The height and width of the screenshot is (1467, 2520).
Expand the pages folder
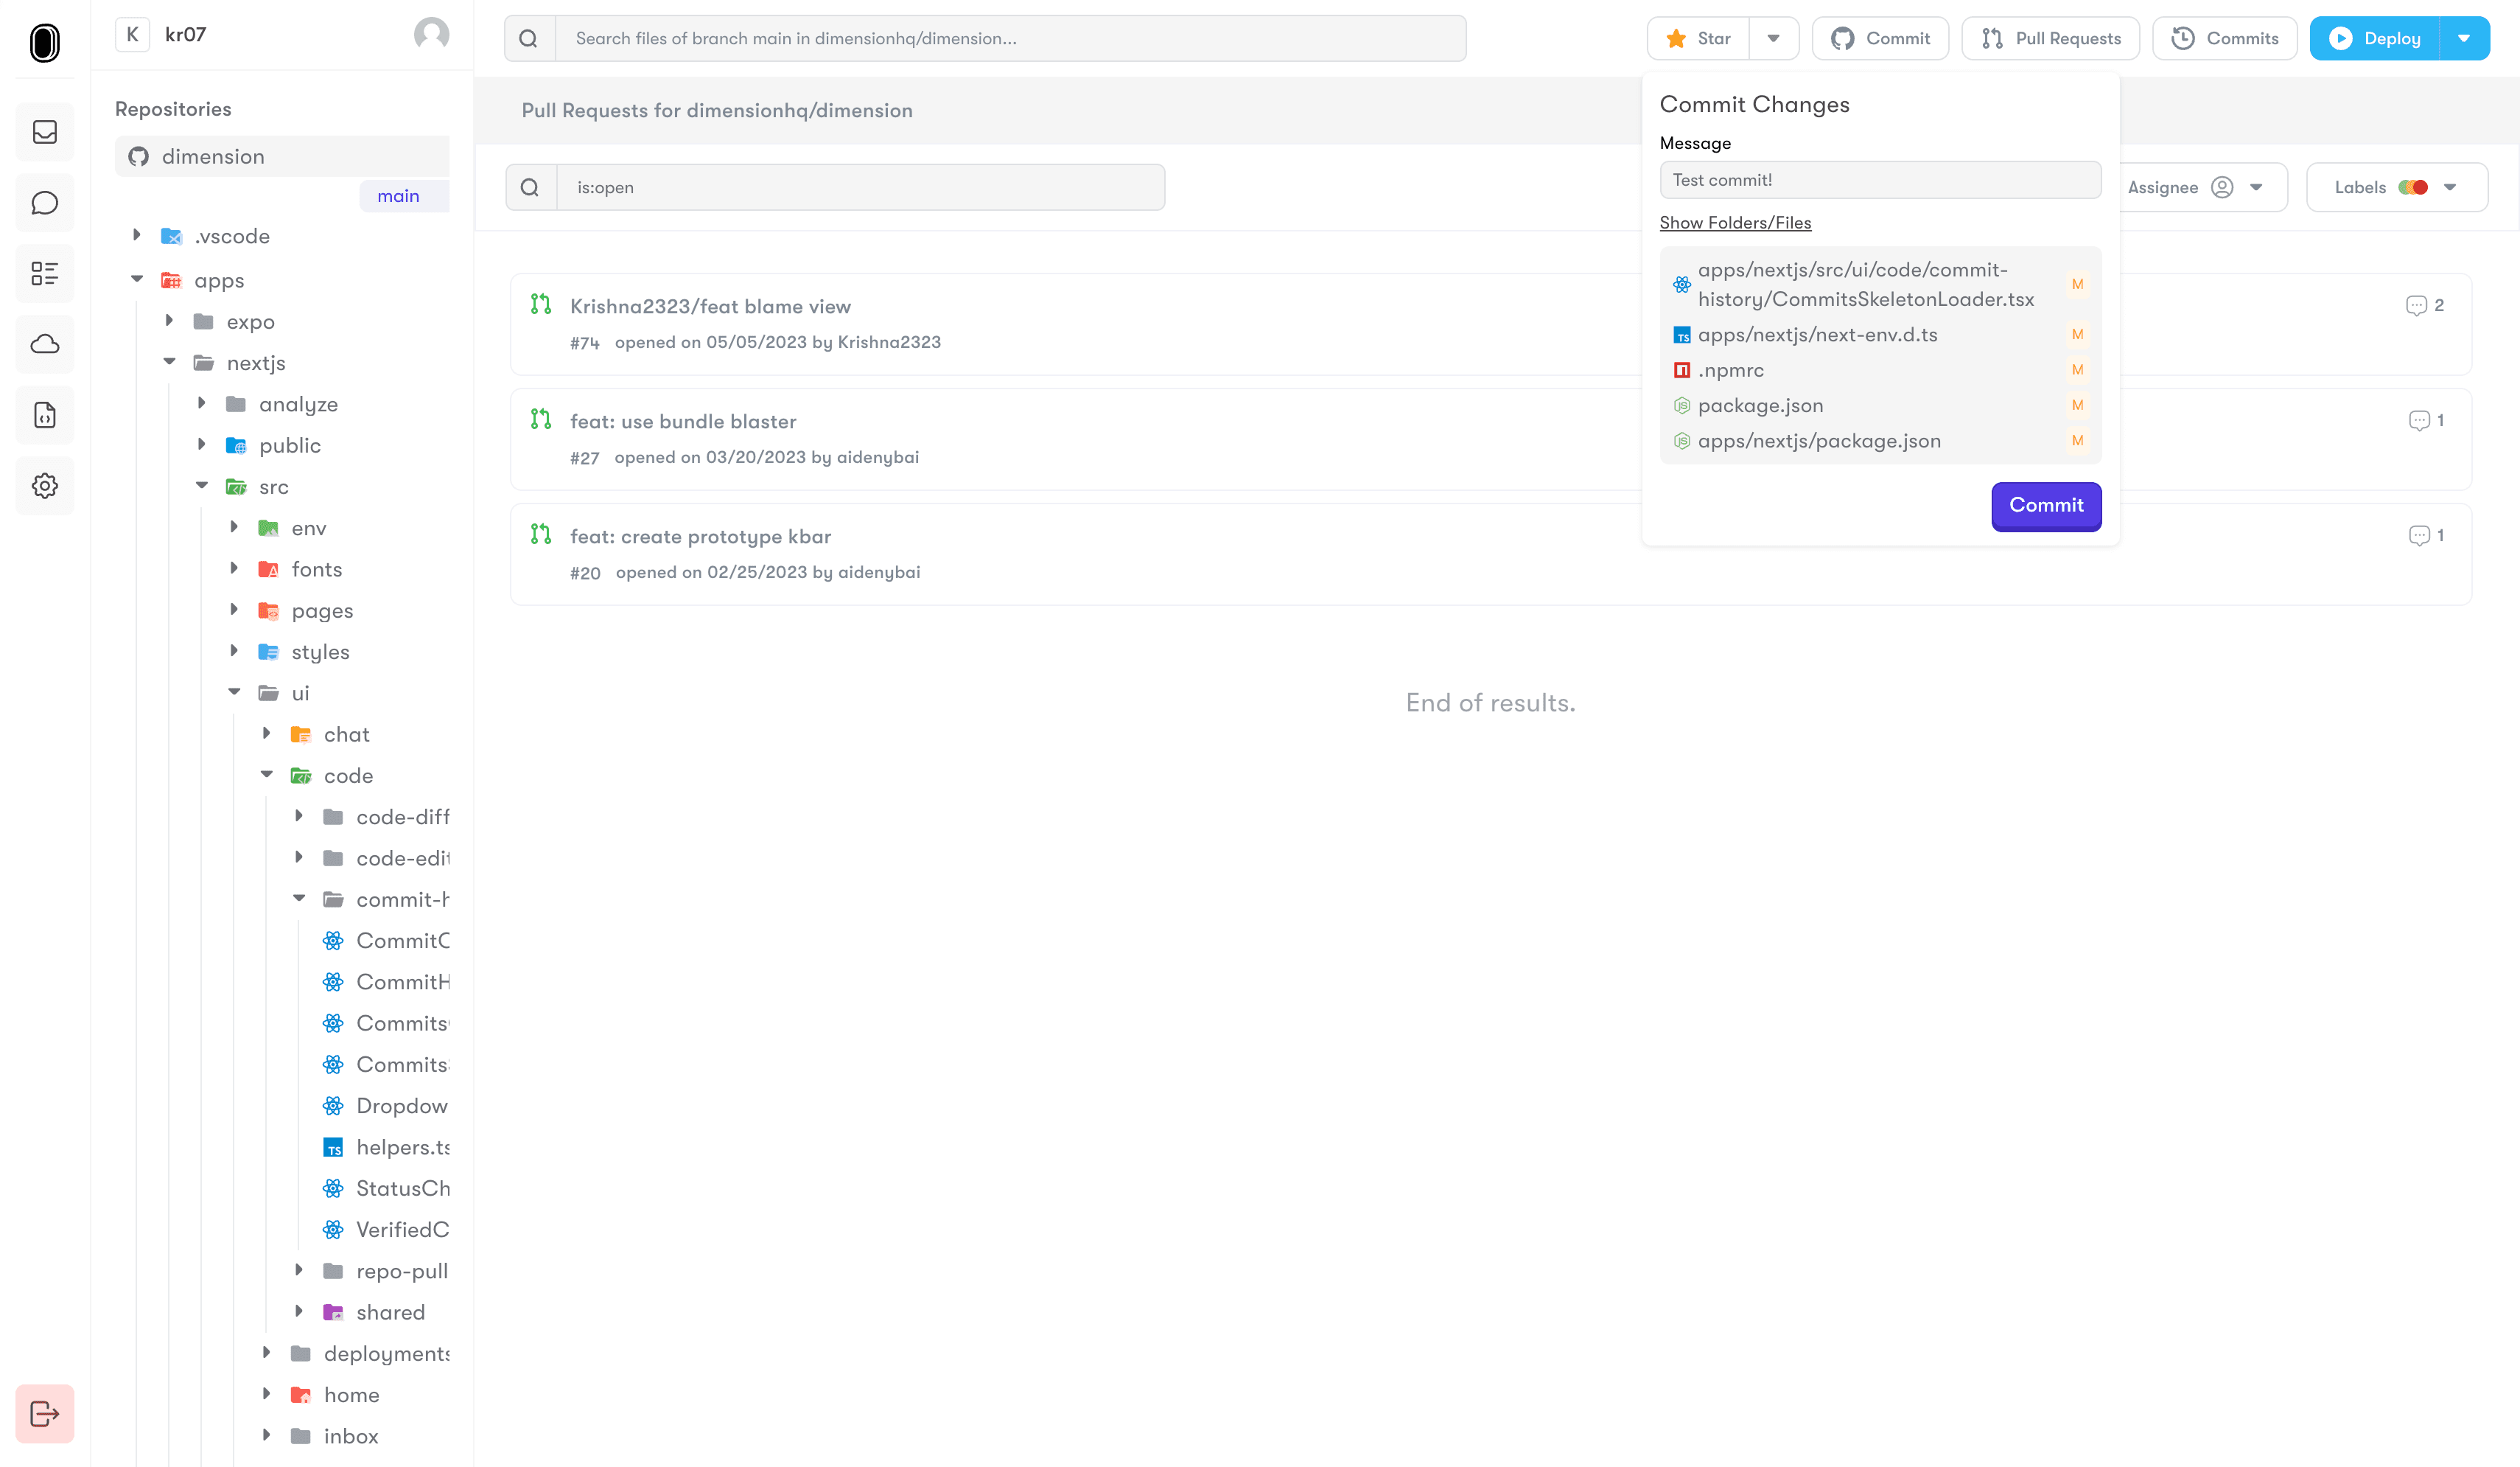tap(234, 610)
